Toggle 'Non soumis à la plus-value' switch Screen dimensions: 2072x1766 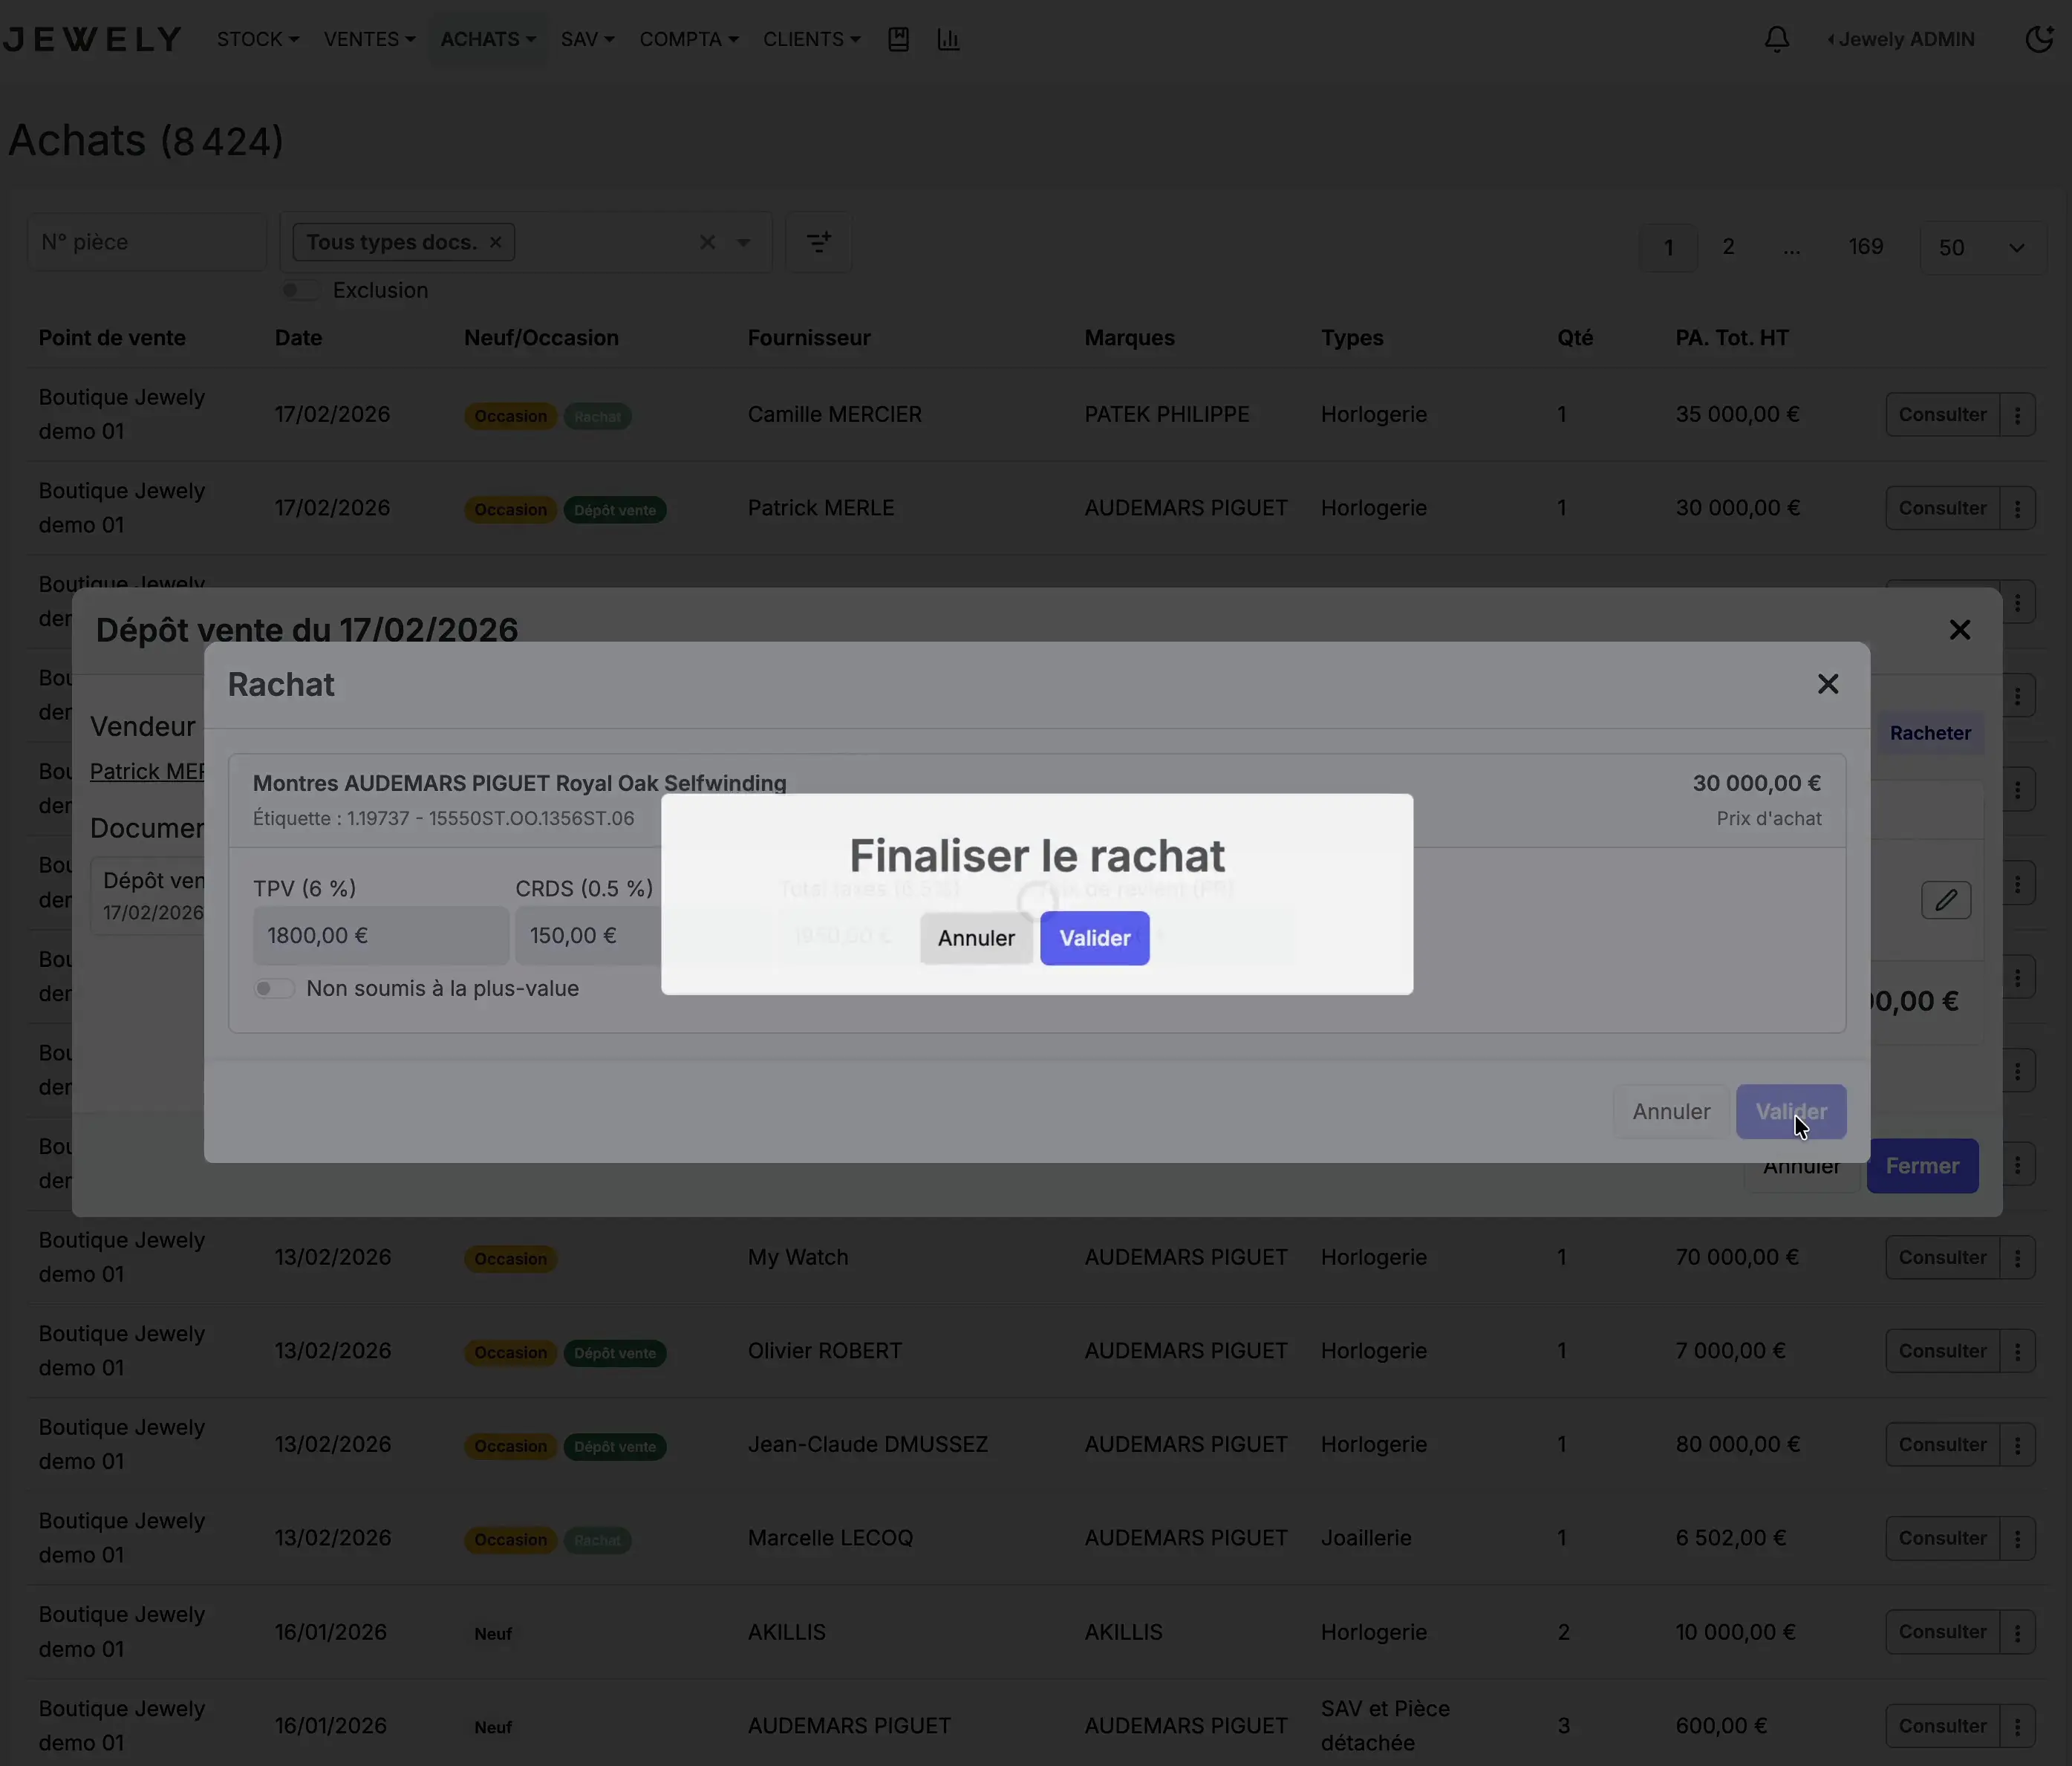click(x=273, y=988)
